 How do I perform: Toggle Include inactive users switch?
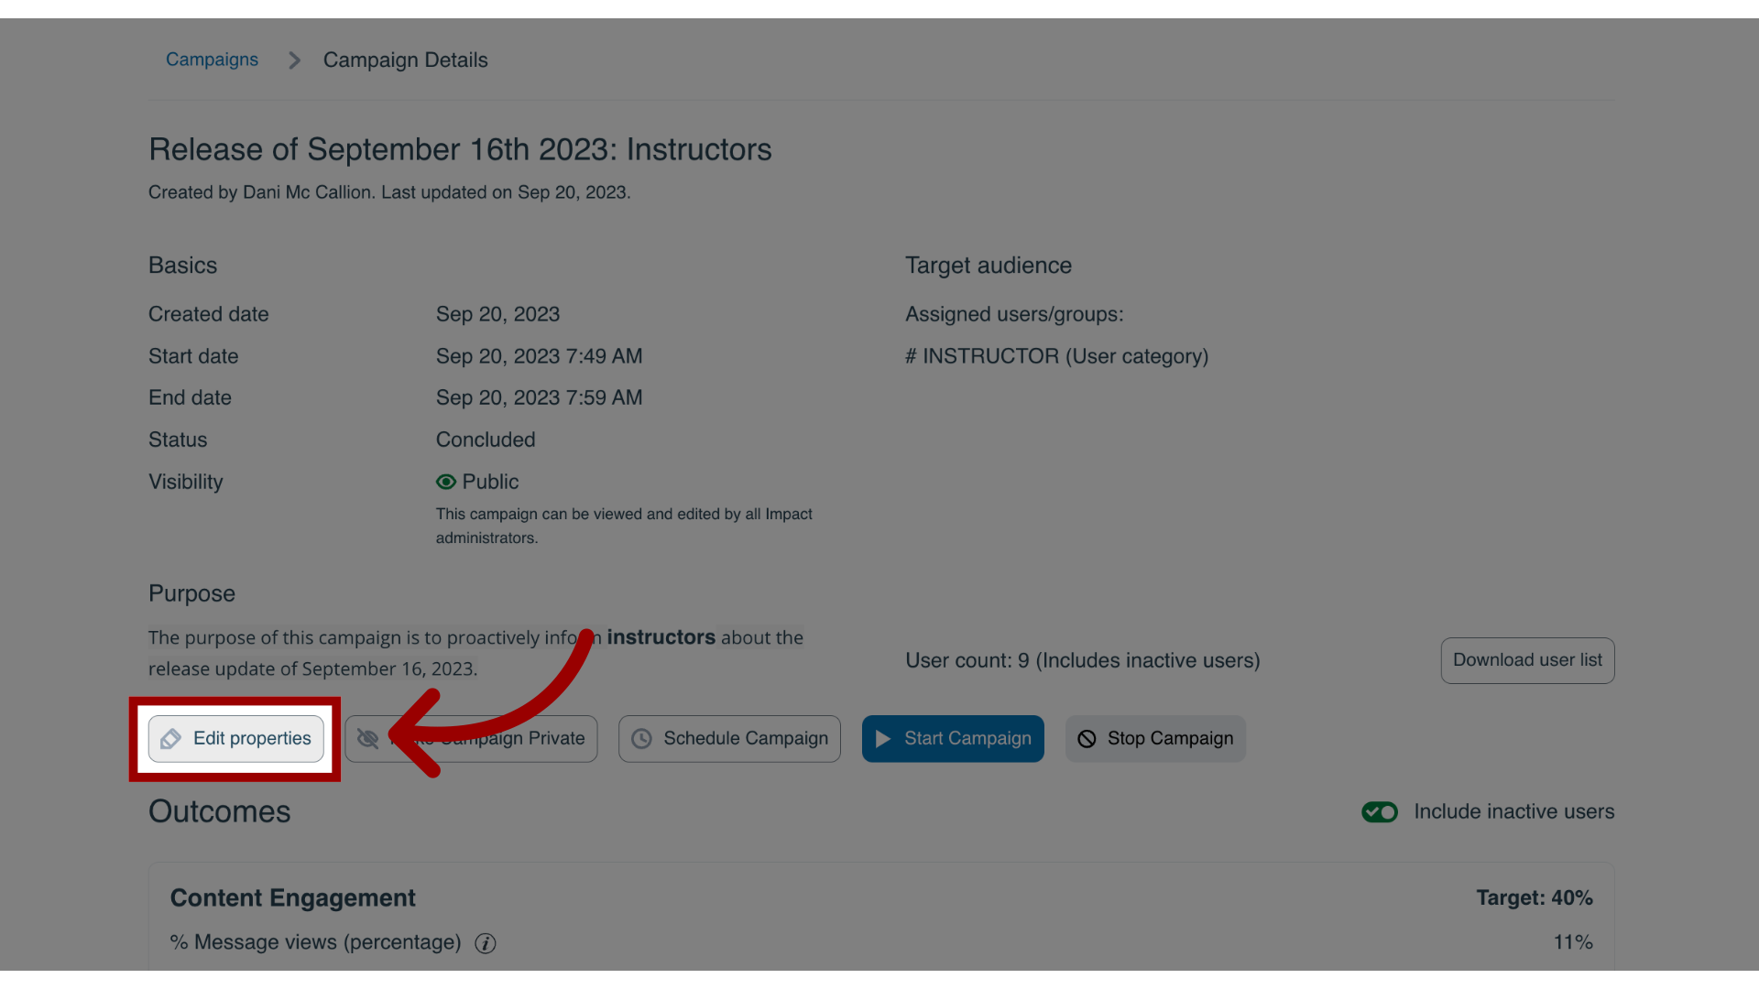[x=1380, y=810]
